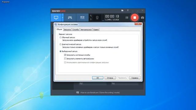
Task: Click the Отмена button
Action: point(110,78)
